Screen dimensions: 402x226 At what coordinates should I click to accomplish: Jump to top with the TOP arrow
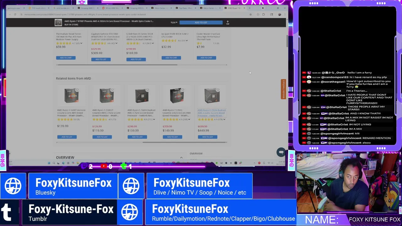pyautogui.click(x=228, y=23)
